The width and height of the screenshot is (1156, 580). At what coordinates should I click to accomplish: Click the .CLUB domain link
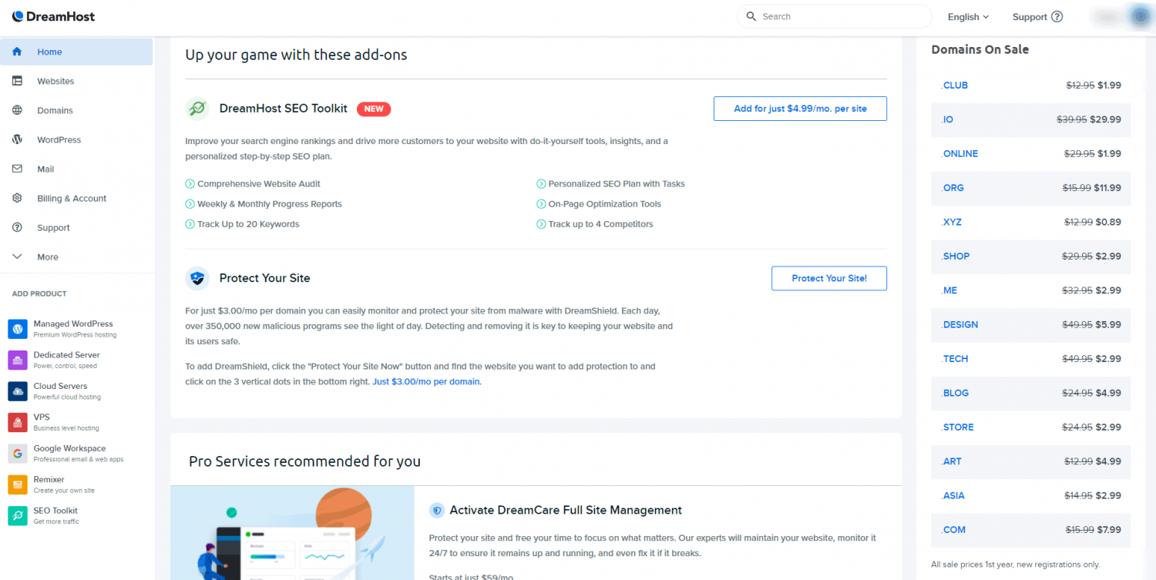pyautogui.click(x=954, y=85)
